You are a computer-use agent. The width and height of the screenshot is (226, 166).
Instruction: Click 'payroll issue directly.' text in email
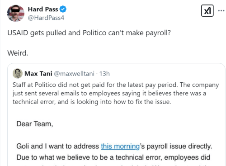(179, 146)
